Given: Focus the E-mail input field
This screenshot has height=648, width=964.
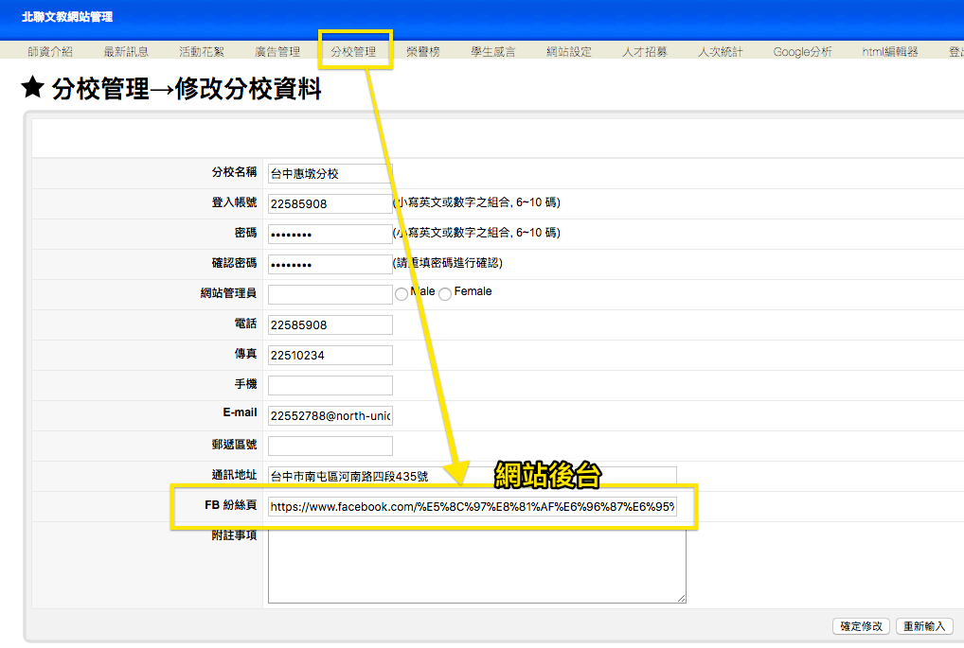Looking at the screenshot, I should (x=330, y=416).
